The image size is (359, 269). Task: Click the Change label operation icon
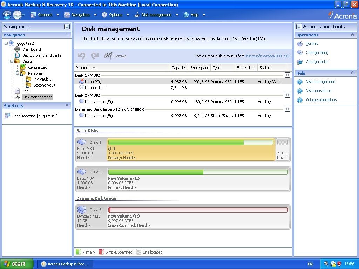[300, 53]
